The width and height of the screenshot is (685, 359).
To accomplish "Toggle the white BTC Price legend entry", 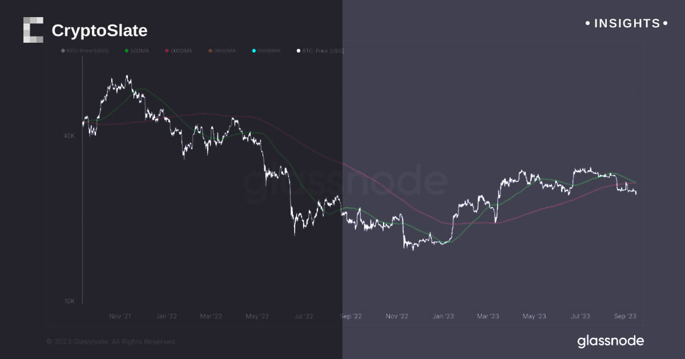I will [x=320, y=51].
